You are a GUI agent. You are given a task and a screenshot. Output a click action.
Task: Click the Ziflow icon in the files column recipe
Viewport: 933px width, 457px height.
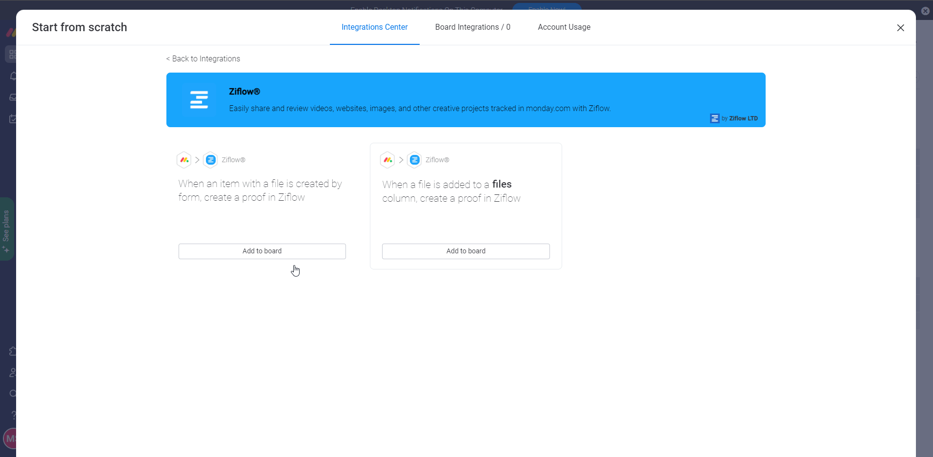(x=414, y=160)
